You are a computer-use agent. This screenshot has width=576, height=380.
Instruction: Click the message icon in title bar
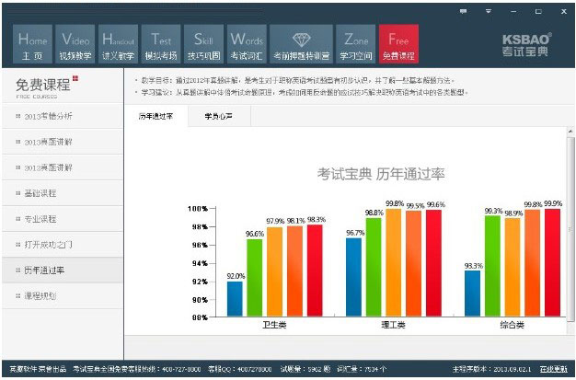point(463,11)
